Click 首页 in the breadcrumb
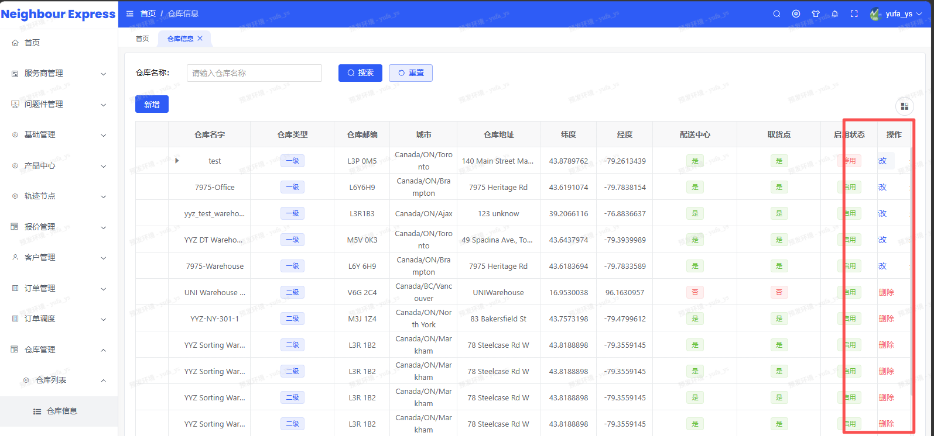The image size is (934, 436). click(x=148, y=13)
